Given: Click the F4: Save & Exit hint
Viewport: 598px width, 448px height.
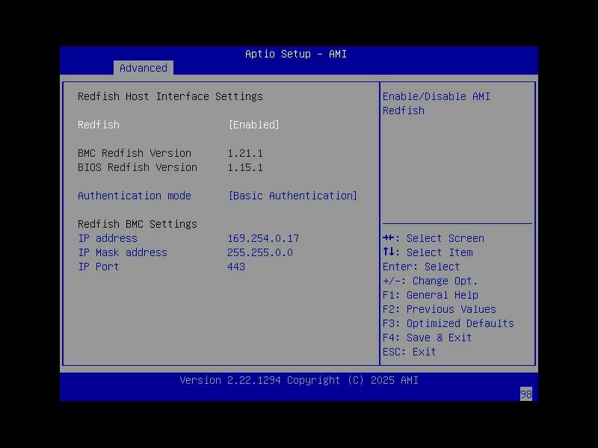Looking at the screenshot, I should click(427, 337).
